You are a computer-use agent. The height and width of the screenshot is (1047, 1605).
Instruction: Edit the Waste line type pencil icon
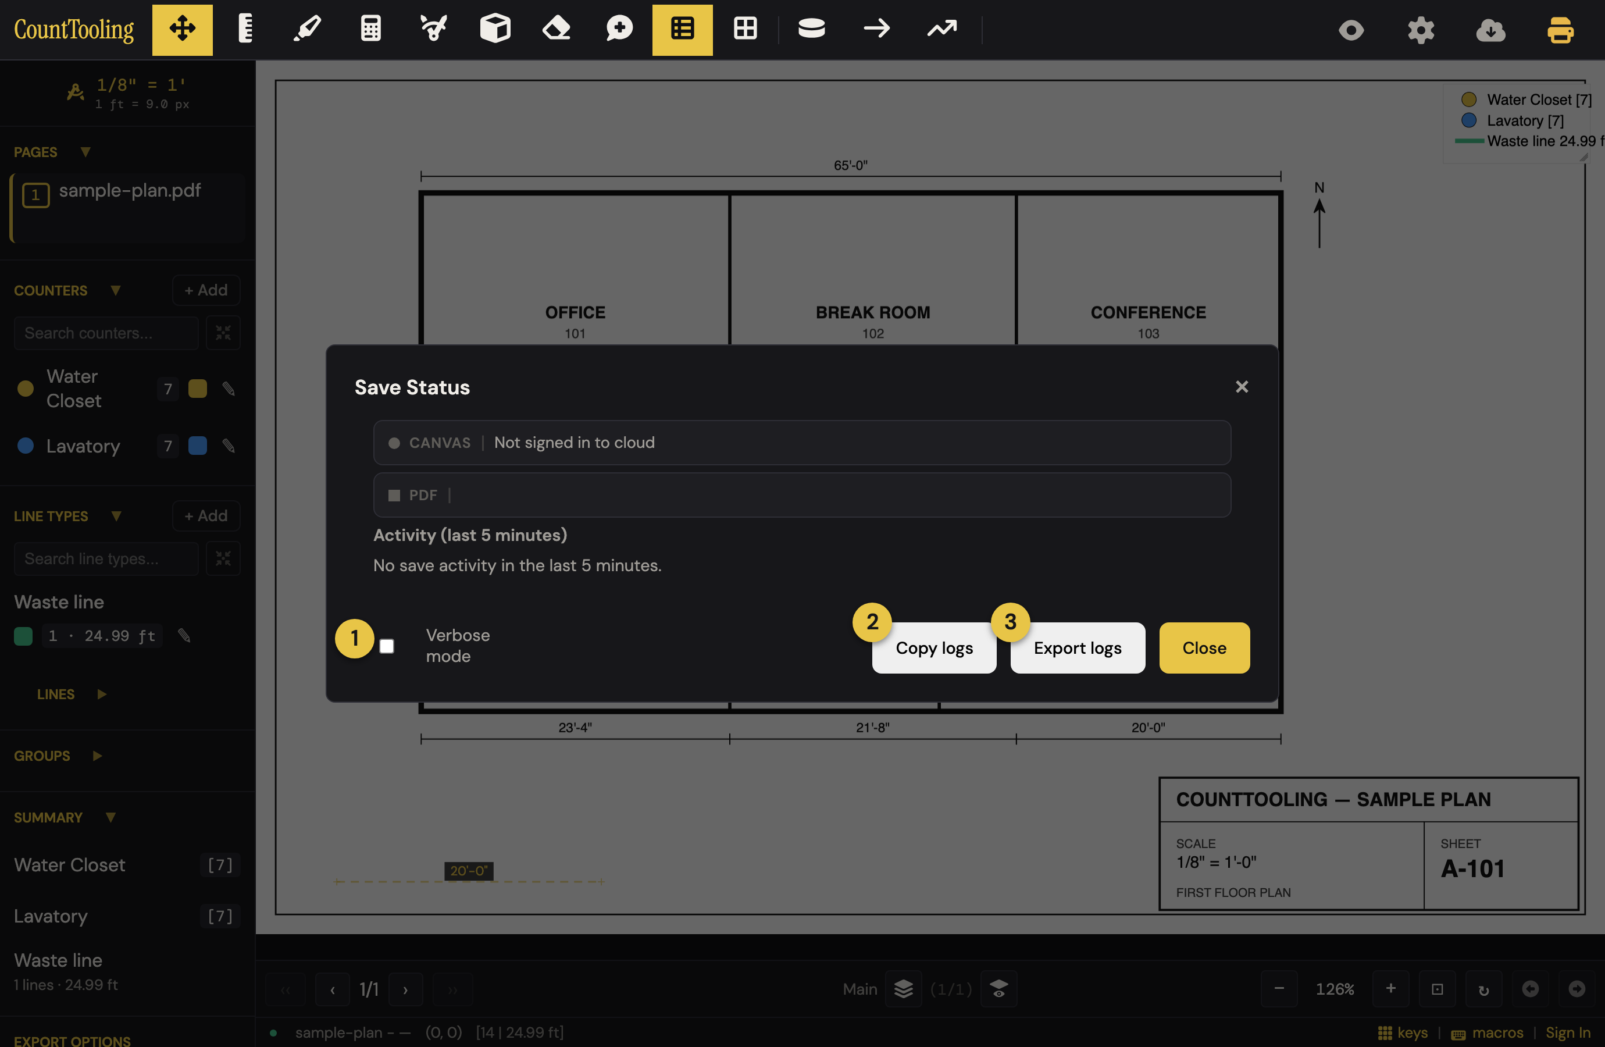(x=184, y=636)
